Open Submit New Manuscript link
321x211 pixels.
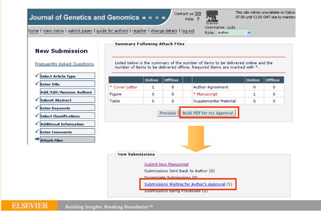(x=167, y=164)
